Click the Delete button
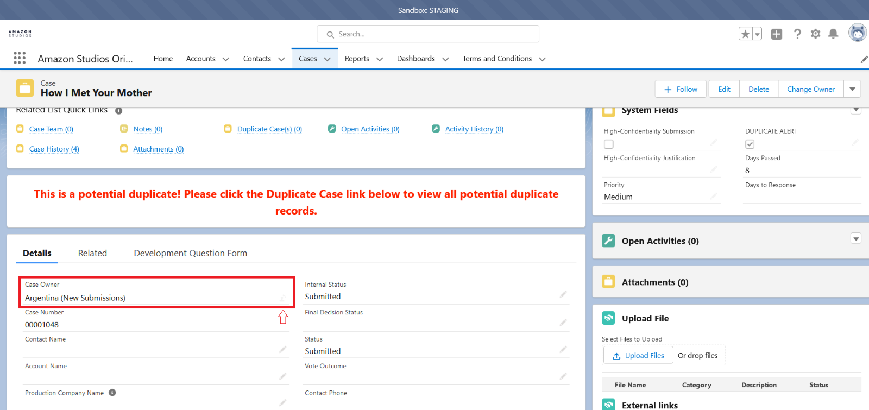 coord(759,89)
